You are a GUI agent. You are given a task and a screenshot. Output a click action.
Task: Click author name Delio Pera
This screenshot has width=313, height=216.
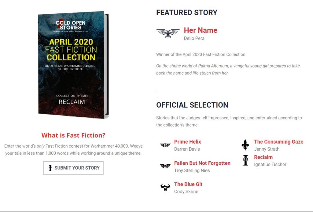pyautogui.click(x=194, y=38)
